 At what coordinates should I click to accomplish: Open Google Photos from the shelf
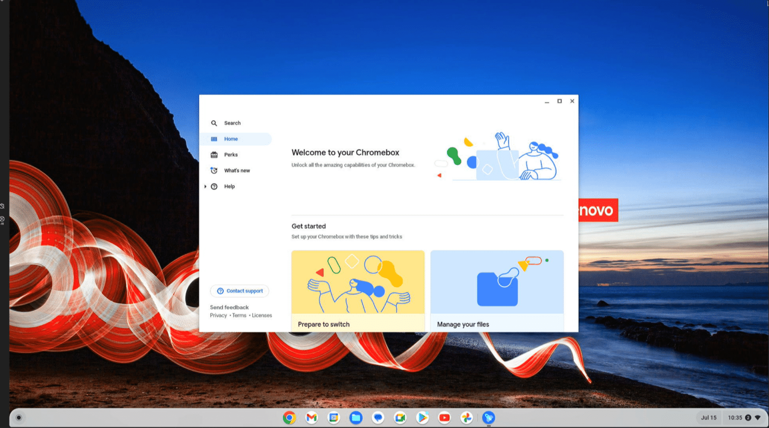click(466, 417)
